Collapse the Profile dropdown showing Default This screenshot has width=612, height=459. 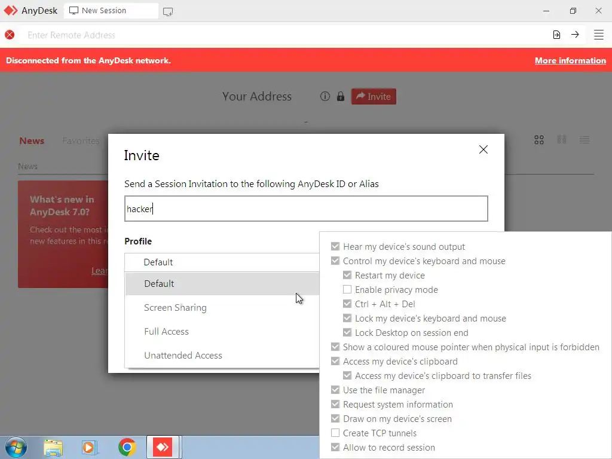click(x=222, y=262)
